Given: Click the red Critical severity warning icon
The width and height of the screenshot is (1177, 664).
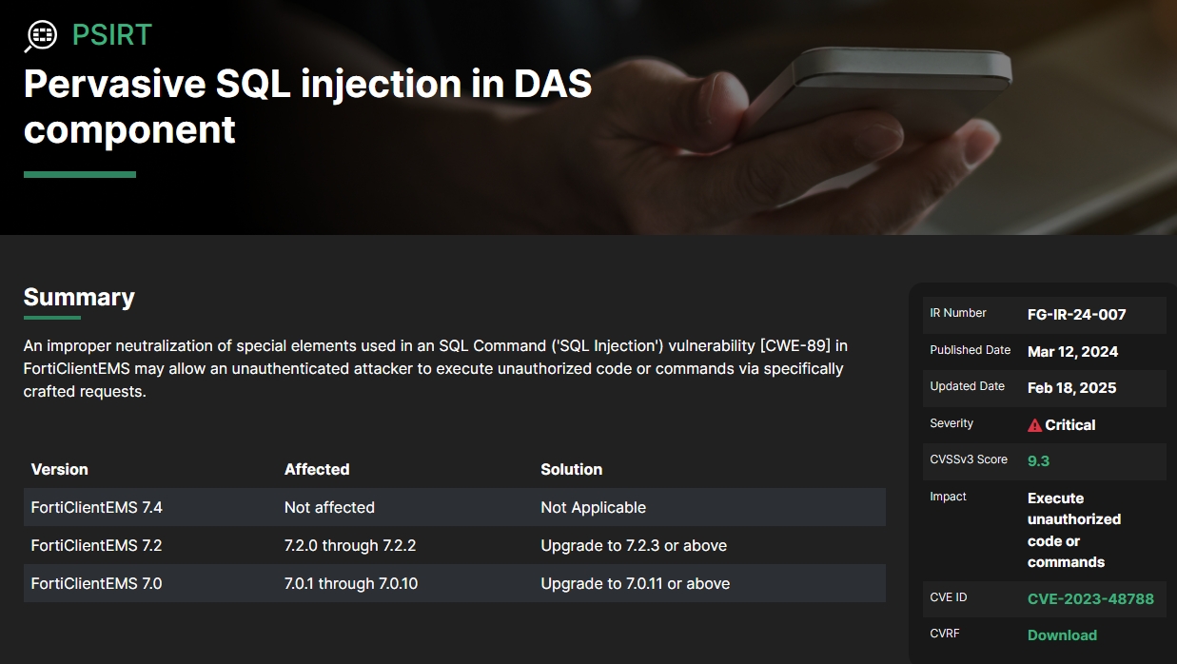Looking at the screenshot, I should point(1034,425).
